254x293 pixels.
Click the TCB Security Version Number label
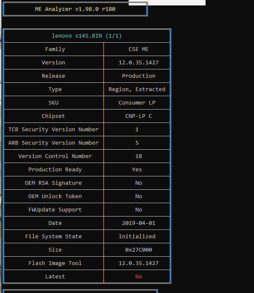[53, 130]
